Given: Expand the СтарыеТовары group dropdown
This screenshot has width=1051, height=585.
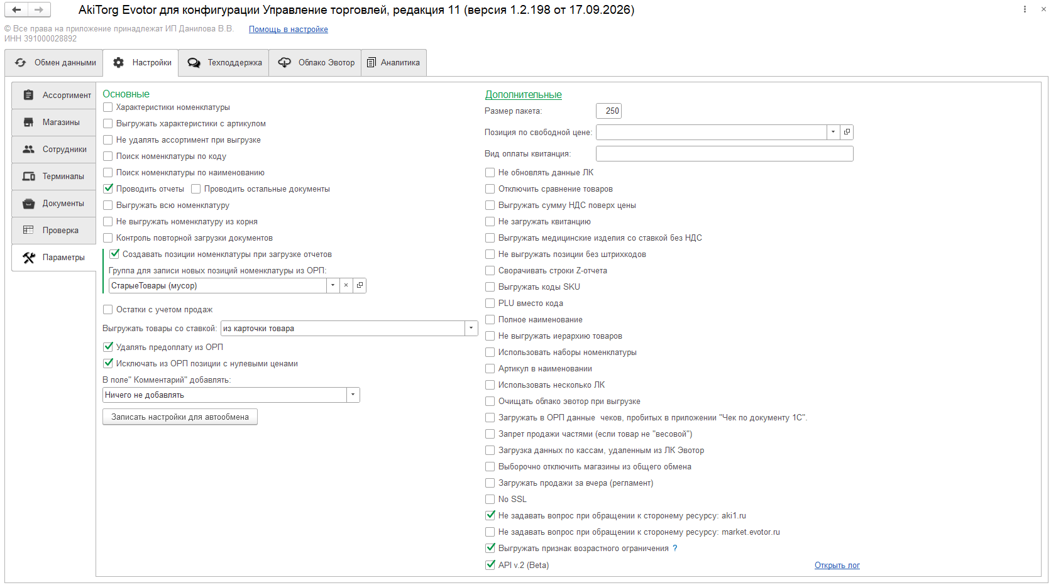Looking at the screenshot, I should point(333,285).
